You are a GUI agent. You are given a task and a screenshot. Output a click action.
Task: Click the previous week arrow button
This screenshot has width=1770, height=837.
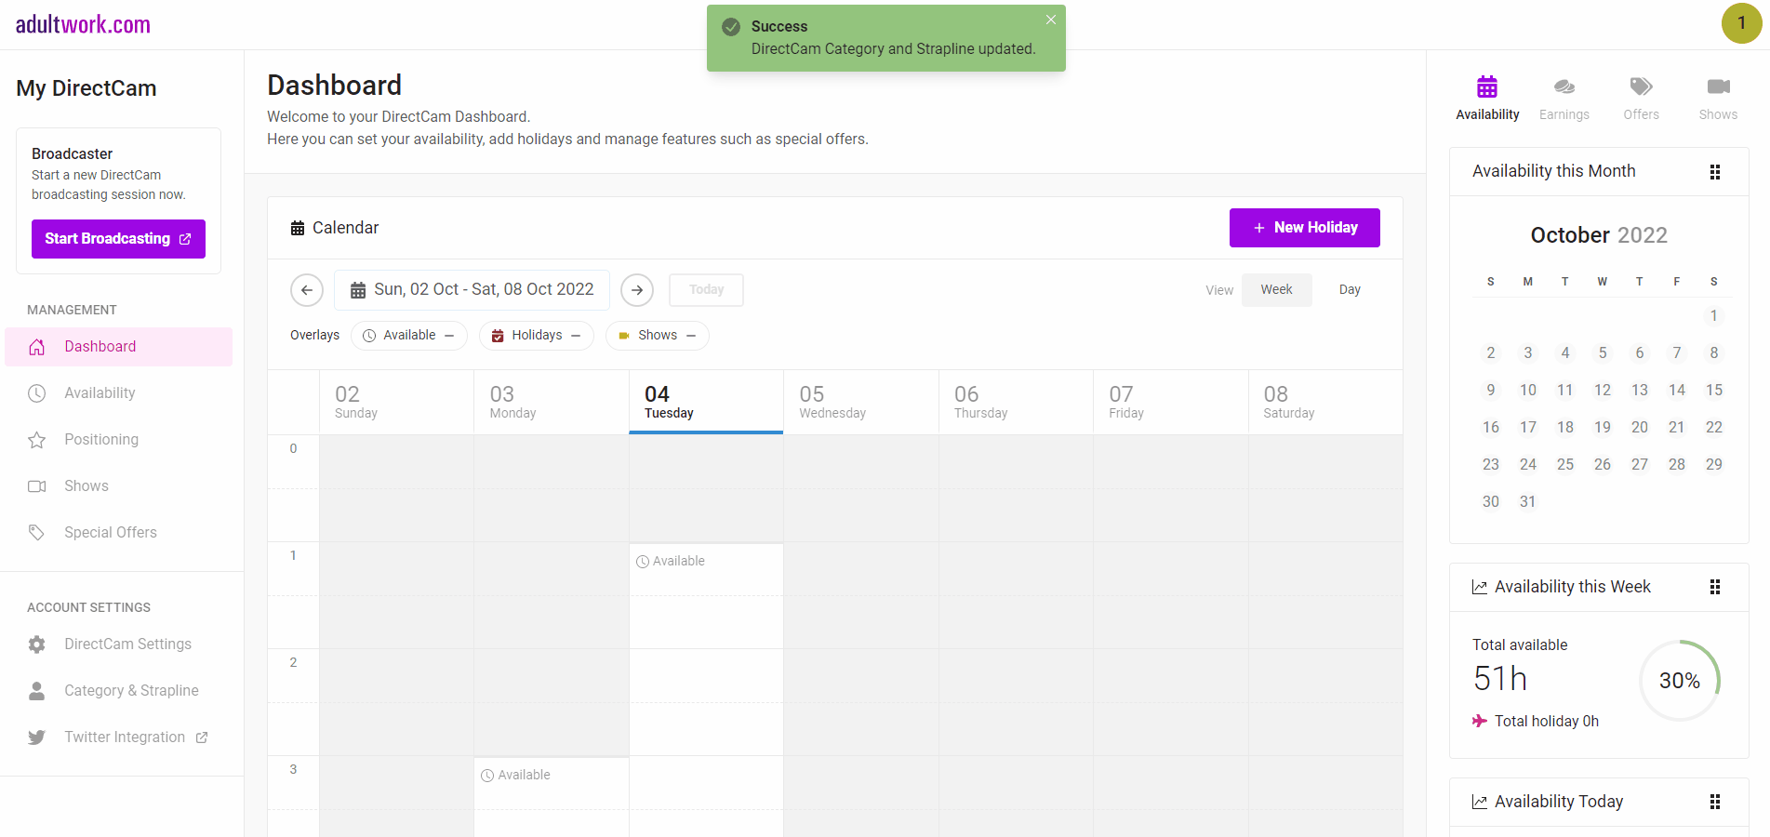point(307,290)
